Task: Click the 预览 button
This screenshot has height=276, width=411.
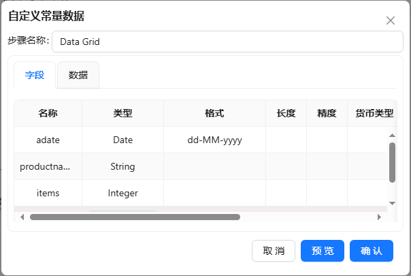Action: click(323, 251)
